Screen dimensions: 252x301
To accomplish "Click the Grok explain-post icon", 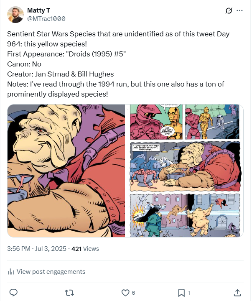I will 229,11.
